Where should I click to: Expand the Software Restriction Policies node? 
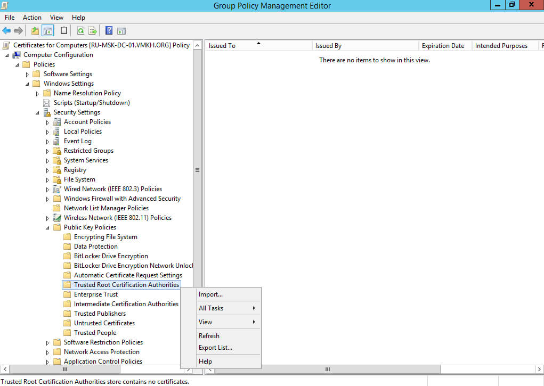pyautogui.click(x=47, y=343)
